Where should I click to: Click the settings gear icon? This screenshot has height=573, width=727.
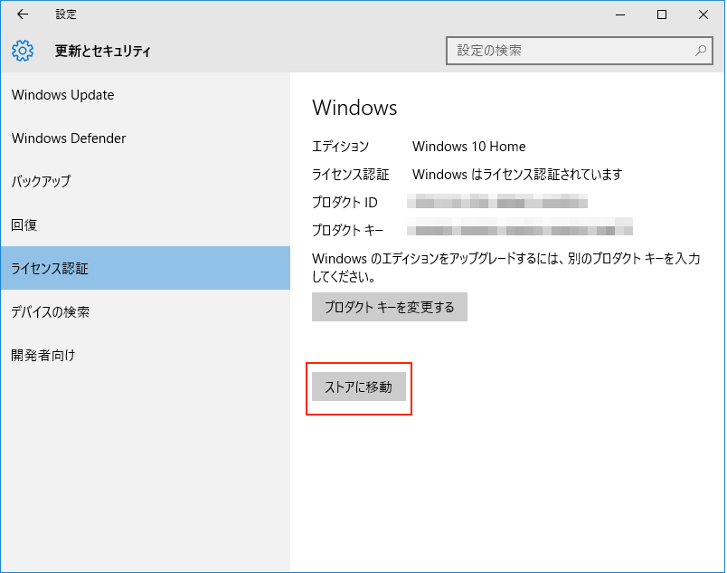tap(23, 51)
